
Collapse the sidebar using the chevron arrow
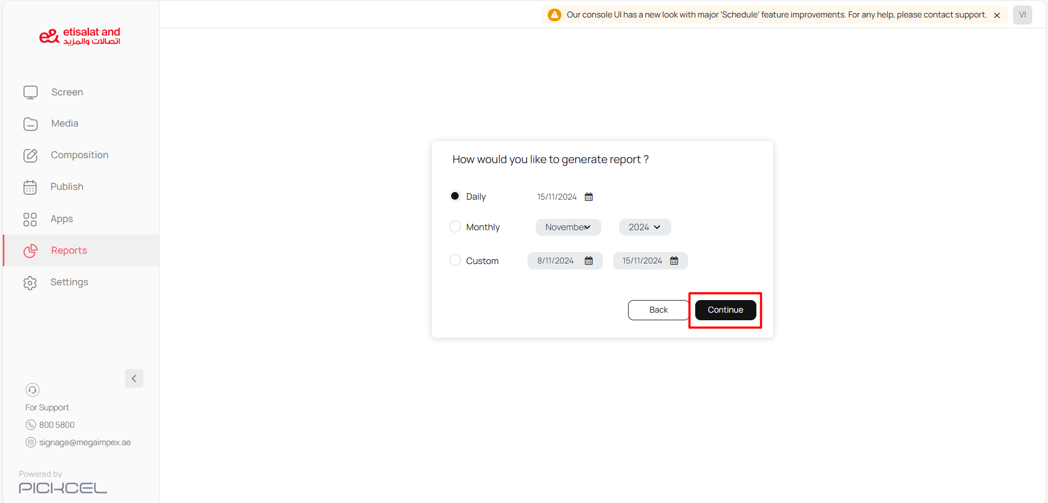click(134, 378)
